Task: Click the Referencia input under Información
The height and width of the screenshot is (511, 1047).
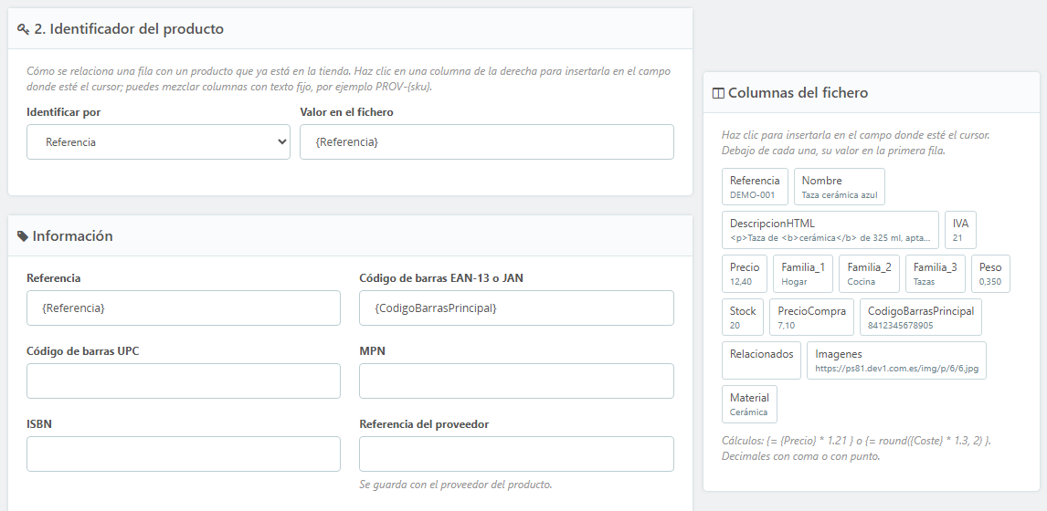Action: click(x=184, y=308)
